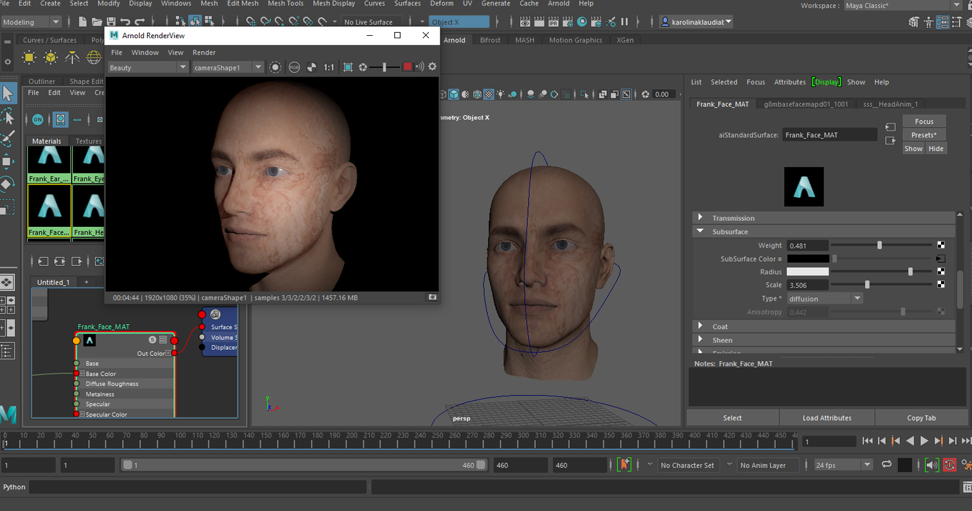Viewport: 972px width, 511px height.
Task: Toggle loop playback mode
Action: pyautogui.click(x=887, y=464)
